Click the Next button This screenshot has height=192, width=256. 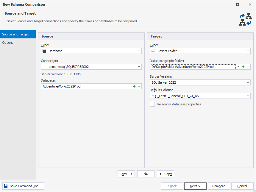pyautogui.click(x=195, y=186)
